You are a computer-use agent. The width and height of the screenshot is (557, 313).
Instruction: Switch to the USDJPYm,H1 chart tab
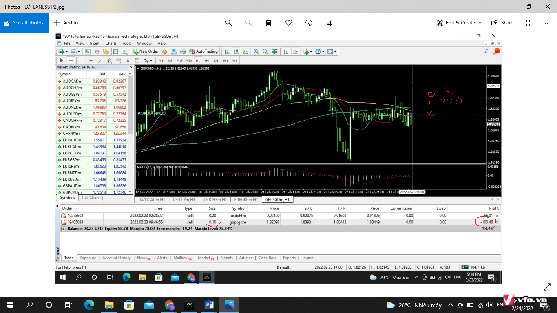[183, 200]
